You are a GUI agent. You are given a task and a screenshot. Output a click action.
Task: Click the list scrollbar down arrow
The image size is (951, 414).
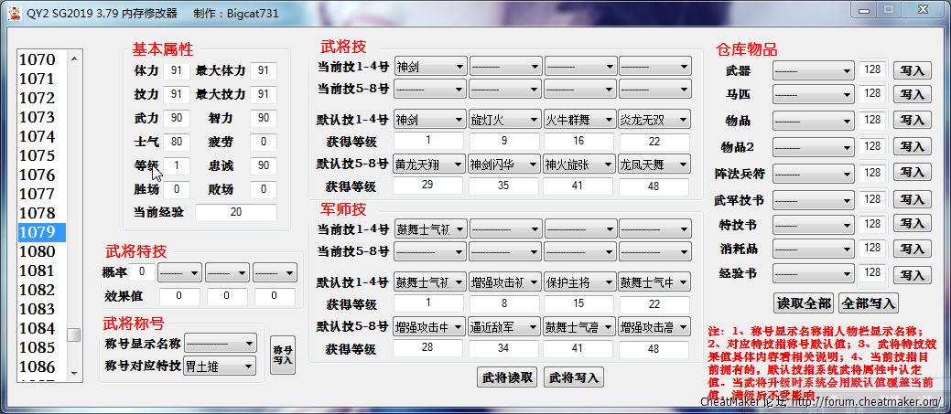click(73, 371)
